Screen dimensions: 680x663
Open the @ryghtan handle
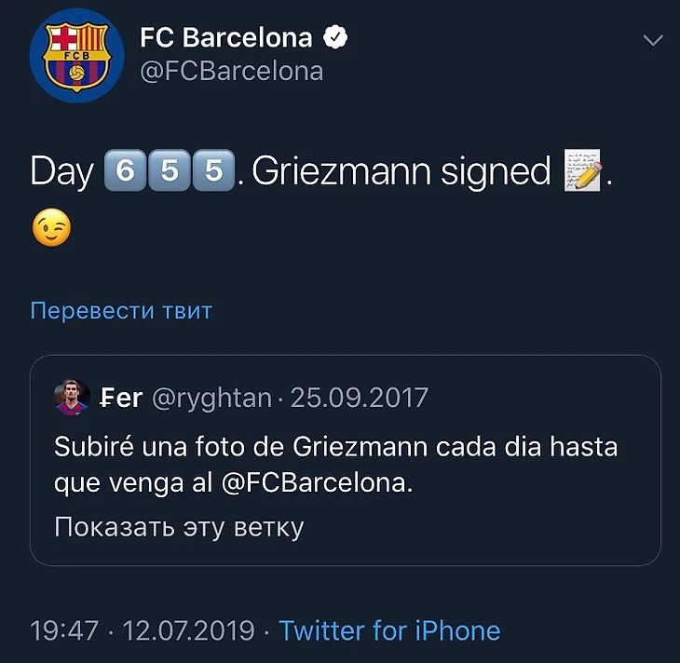pos(211,399)
